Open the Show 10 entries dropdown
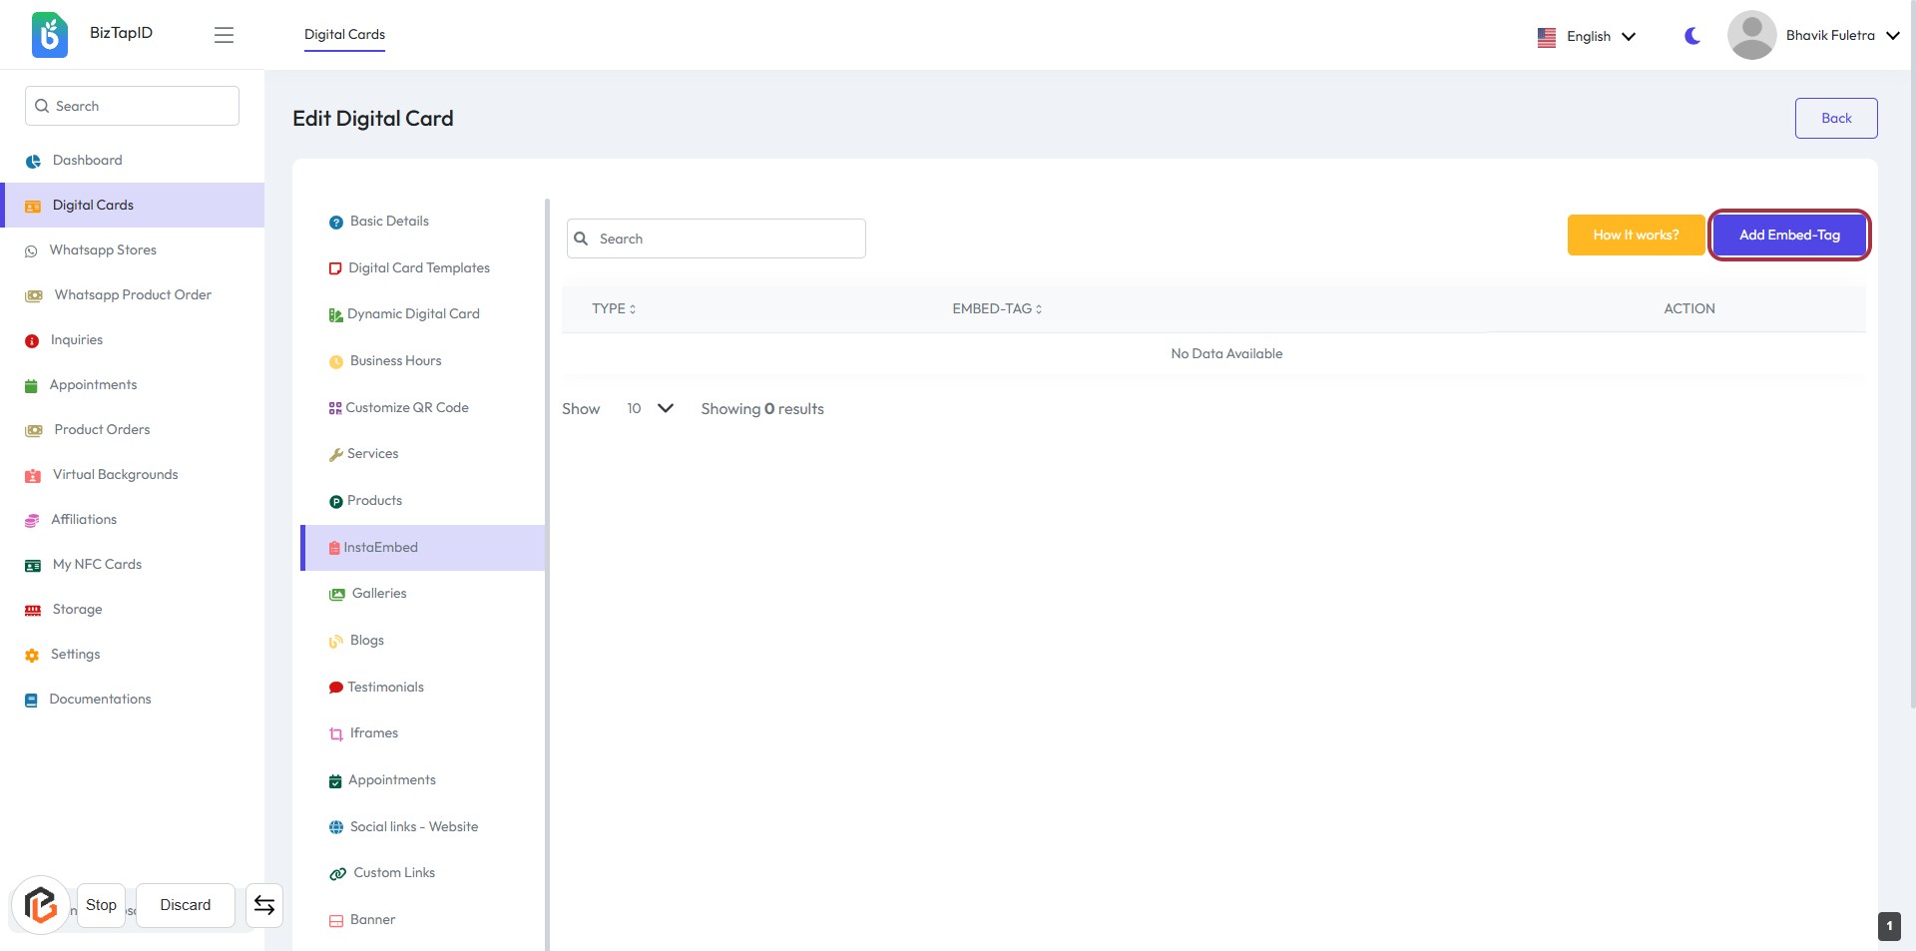 (x=649, y=408)
